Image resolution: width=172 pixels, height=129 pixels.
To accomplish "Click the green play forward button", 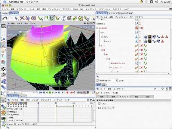I will point(53,93).
